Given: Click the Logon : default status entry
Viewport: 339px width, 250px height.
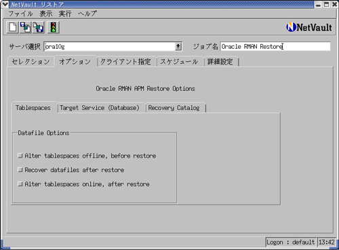Looking at the screenshot, I should pos(291,242).
